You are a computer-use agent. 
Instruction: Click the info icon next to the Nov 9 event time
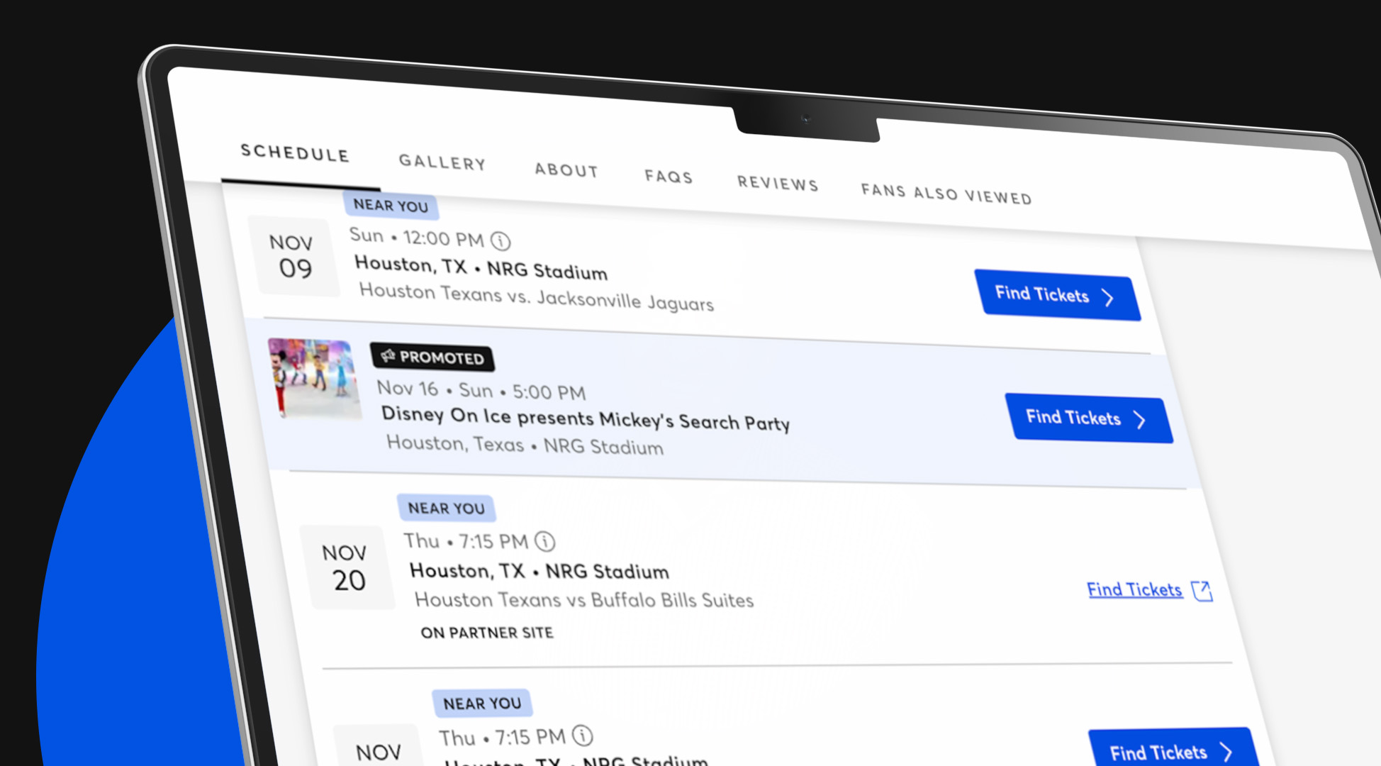point(501,241)
